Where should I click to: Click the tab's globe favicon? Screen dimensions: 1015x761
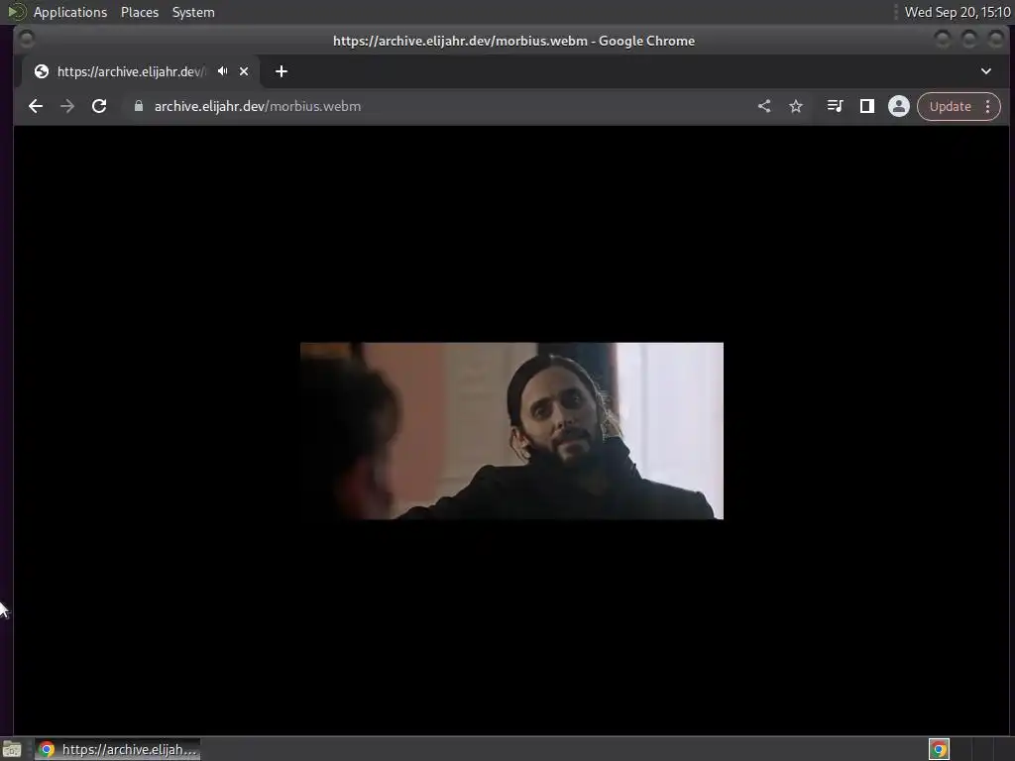point(42,71)
